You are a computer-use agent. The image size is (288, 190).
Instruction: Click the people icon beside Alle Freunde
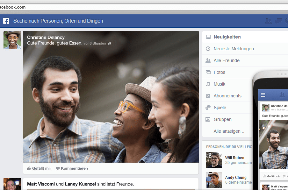pos(208,60)
